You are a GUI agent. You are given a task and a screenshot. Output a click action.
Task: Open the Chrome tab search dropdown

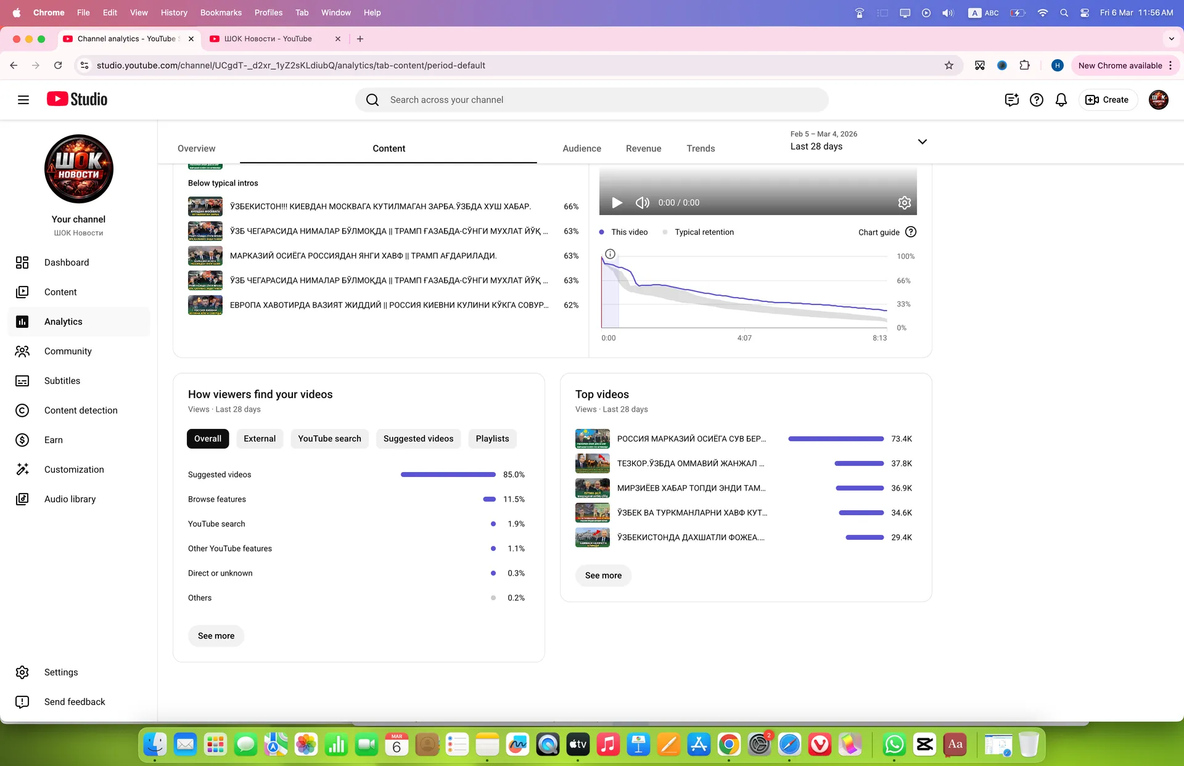click(1171, 39)
